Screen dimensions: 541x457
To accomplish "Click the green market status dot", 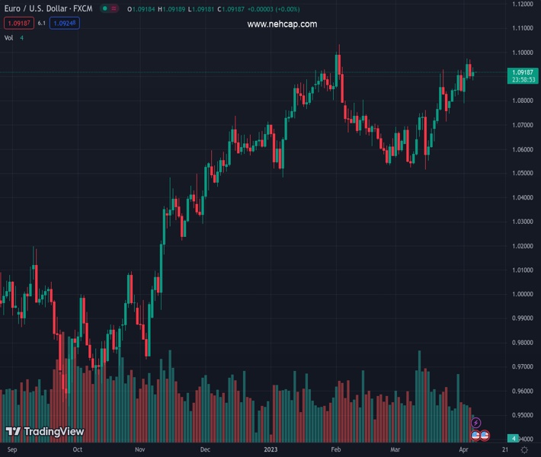I will tap(104, 9).
